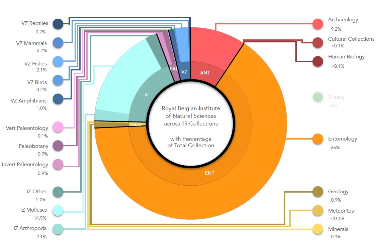Toggle the VZ Amphibians legend marker
377x246 pixels.
click(x=58, y=99)
